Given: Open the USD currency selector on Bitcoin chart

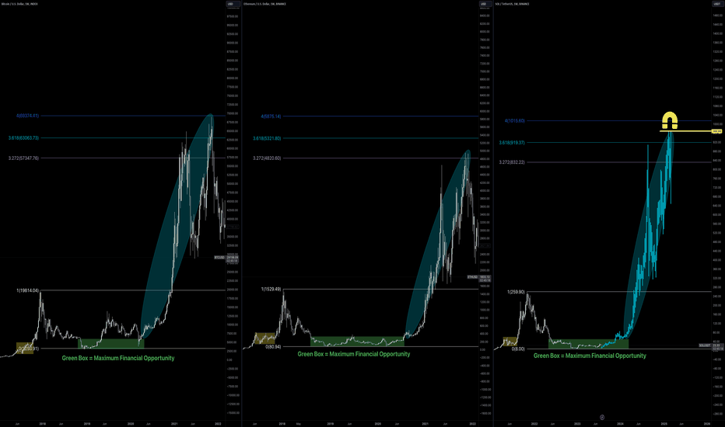Looking at the screenshot, I should (x=233, y=4).
